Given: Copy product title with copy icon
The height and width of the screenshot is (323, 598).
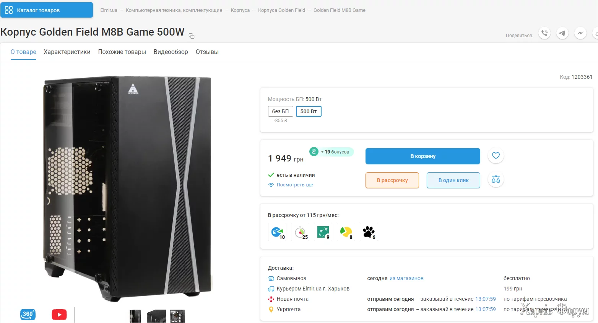Looking at the screenshot, I should click(x=192, y=36).
